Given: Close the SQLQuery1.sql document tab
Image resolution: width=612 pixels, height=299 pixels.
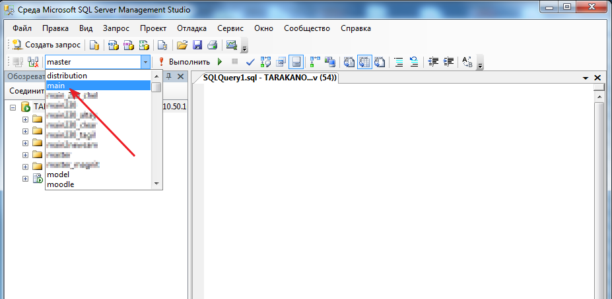Looking at the screenshot, I should pyautogui.click(x=597, y=78).
